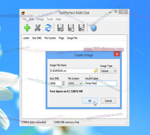This screenshot has height=135, width=150.
Task: Expand the Image Type dropdown set to Volume
Action: 109,71
